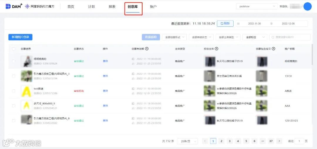Click the 推广标题 column header
Screen dimensions: 317x149
coord(290,49)
